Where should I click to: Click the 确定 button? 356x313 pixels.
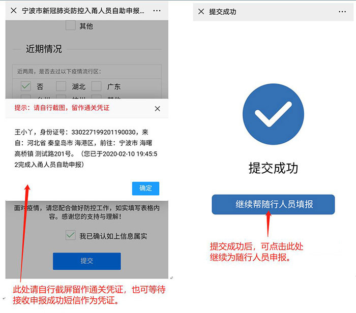click(145, 188)
